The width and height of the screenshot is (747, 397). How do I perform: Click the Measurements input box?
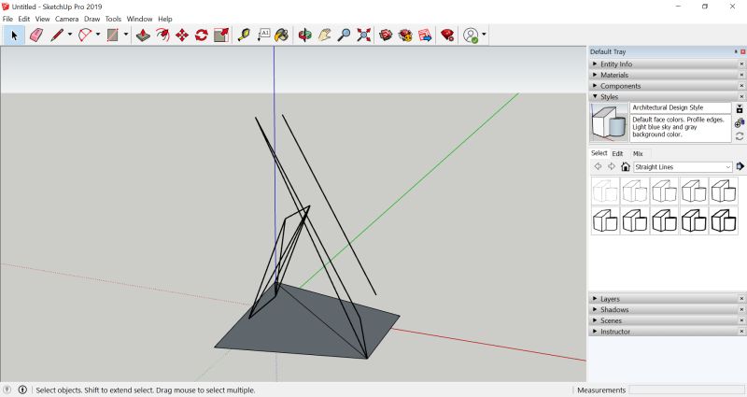[686, 390]
